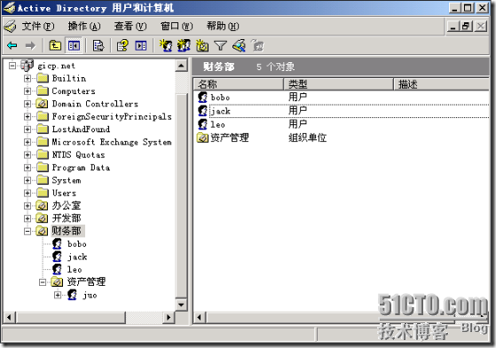Screen dimensions: 496x348
Task: Toggle the Show/Hide Console Tree icon
Action: pyautogui.click(x=74, y=45)
